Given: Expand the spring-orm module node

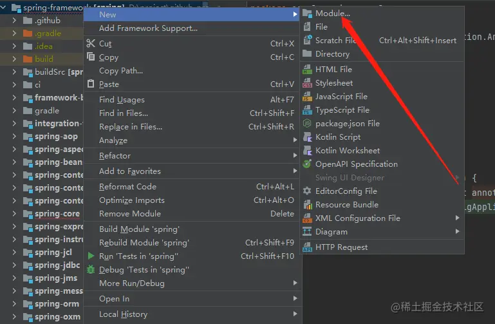Looking at the screenshot, I should coord(14,304).
